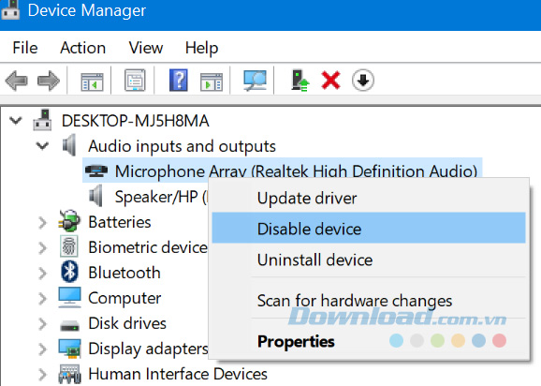Open the Action menu
This screenshot has height=386, width=541.
tap(82, 48)
